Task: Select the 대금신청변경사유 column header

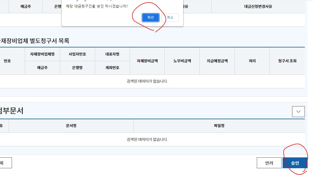Action: point(258,7)
